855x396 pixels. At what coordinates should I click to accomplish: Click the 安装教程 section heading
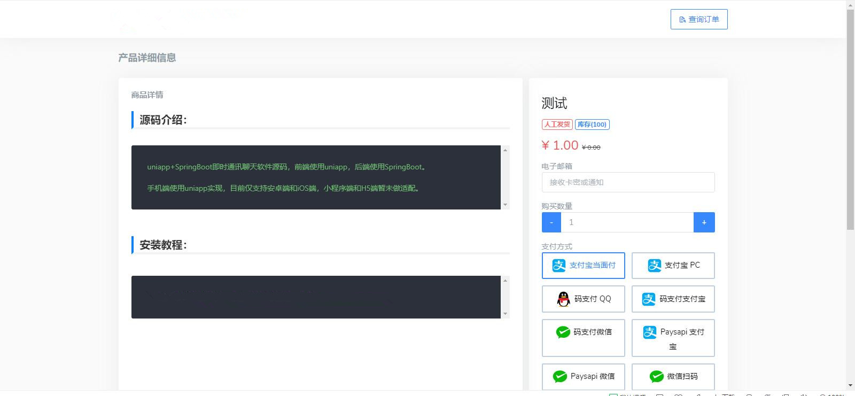click(x=163, y=245)
